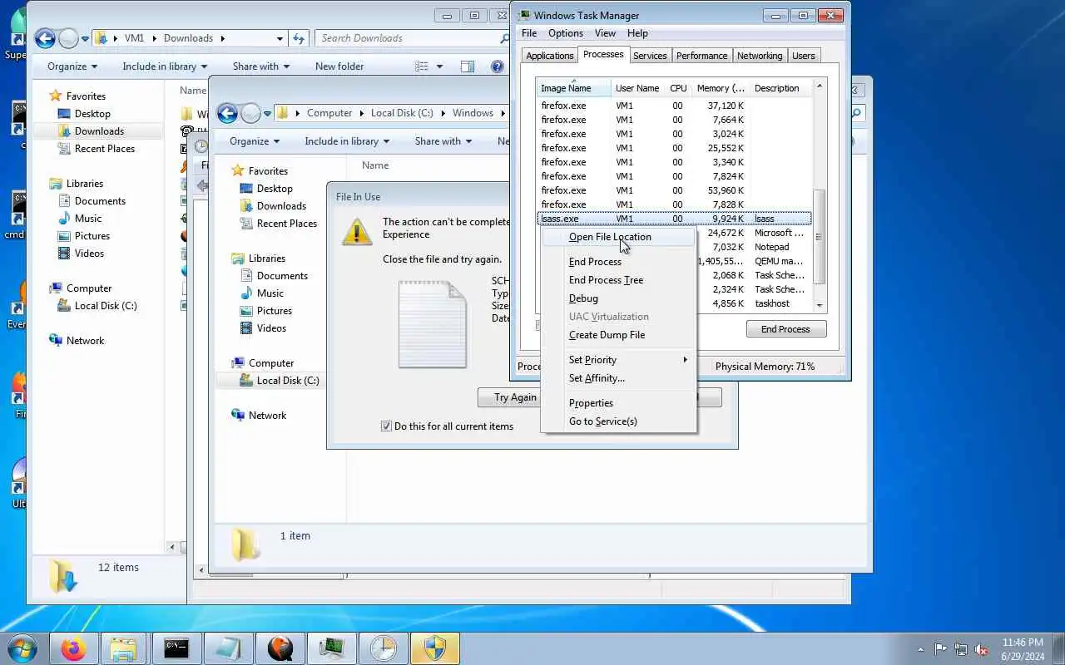Select Recent Places in Downloads window sidebar
Image resolution: width=1065 pixels, height=665 pixels.
(105, 149)
